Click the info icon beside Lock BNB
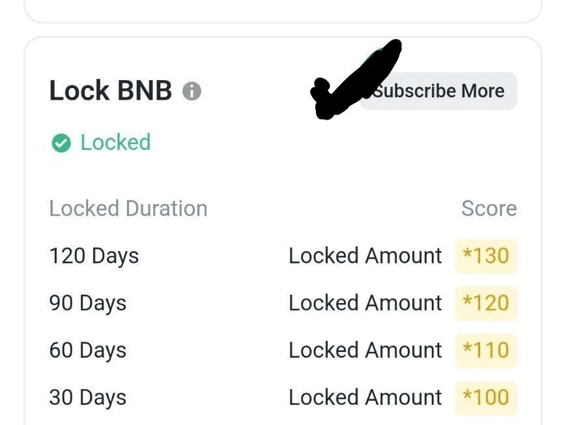Viewport: 566px width, 425px height. point(191,91)
